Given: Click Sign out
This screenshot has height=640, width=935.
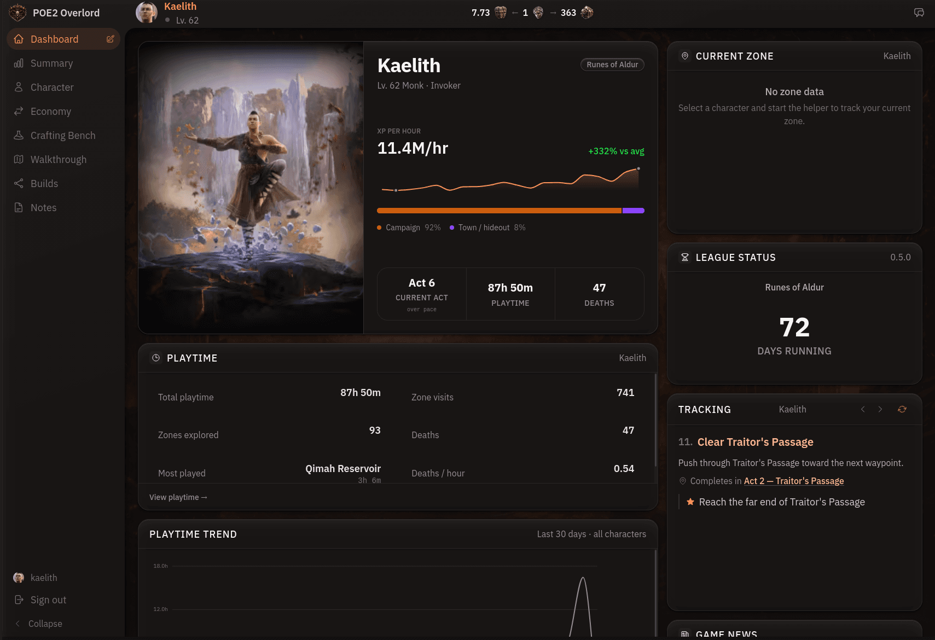Looking at the screenshot, I should (x=48, y=600).
